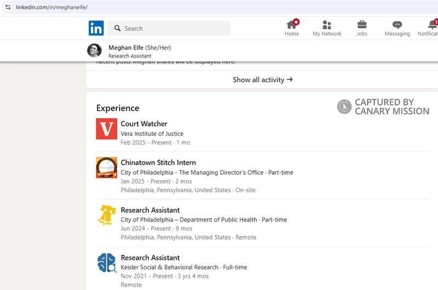Click Show all activity link

[263, 80]
